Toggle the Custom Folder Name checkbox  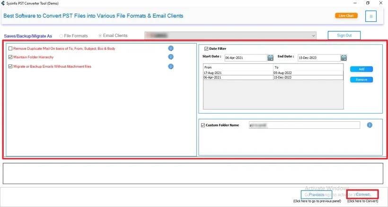point(203,125)
